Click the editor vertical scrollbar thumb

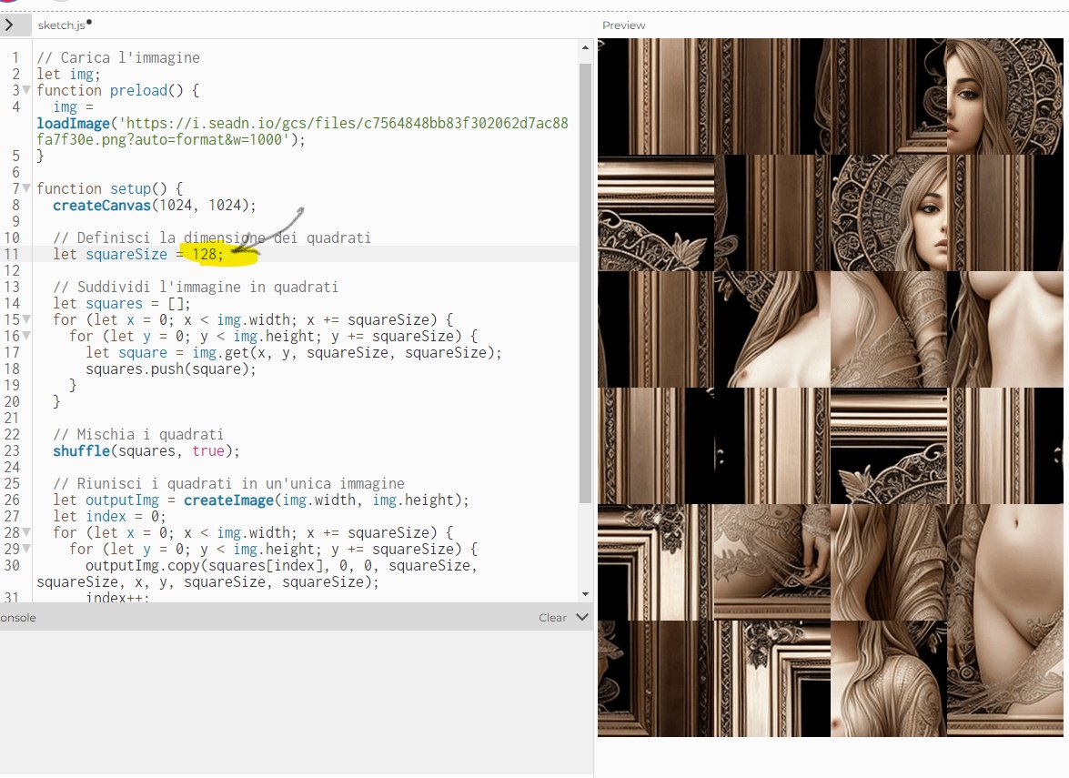click(585, 283)
